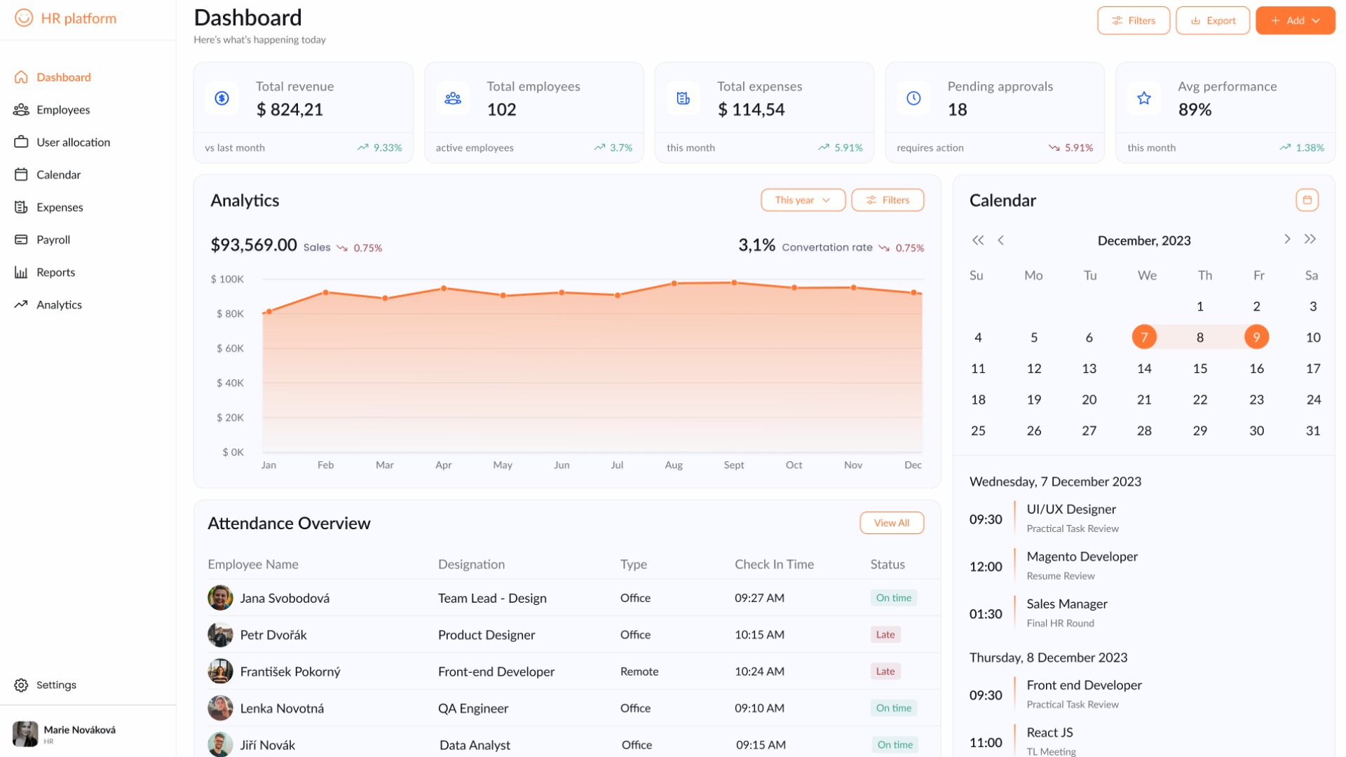The width and height of the screenshot is (1346, 757).
Task: Select the User allocation sidebar icon
Action: [x=21, y=142]
